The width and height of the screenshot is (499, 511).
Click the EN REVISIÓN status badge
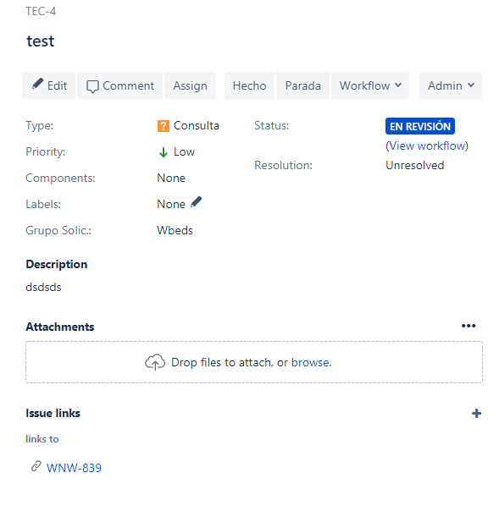[x=420, y=126]
